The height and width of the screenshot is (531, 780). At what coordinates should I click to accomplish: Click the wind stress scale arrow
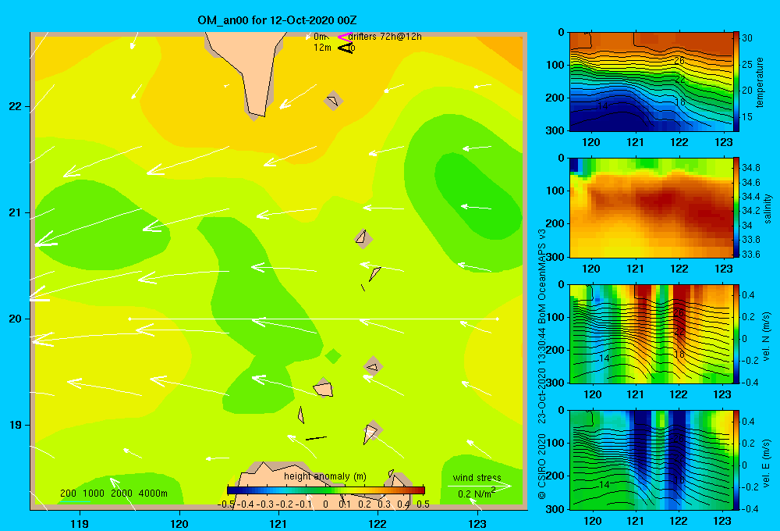click(479, 486)
